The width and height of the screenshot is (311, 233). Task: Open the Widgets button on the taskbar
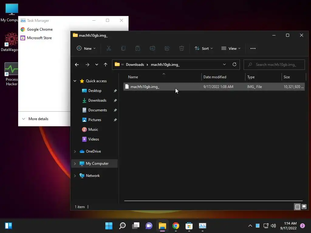9,226
